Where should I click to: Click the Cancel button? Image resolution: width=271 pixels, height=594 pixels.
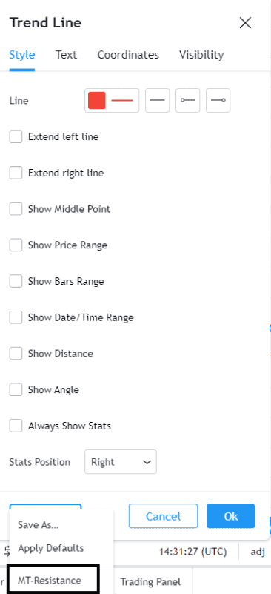pyautogui.click(x=163, y=516)
